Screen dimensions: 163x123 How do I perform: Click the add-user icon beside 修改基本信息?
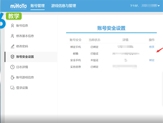click(12, 36)
